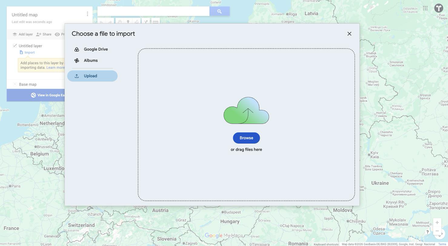Close the Choose a file to import dialog
448x246 pixels.
pos(349,34)
